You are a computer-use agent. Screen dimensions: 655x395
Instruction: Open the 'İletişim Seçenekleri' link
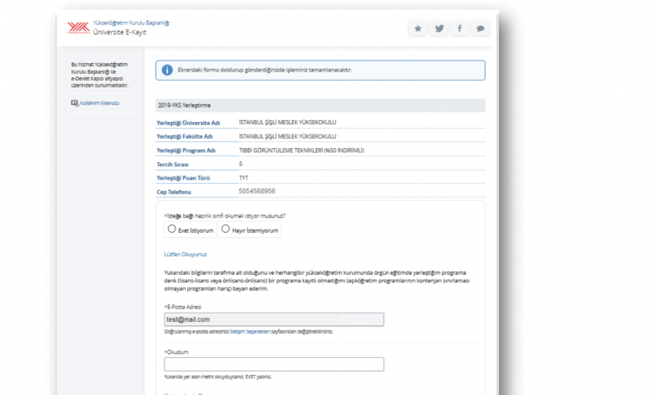(249, 331)
